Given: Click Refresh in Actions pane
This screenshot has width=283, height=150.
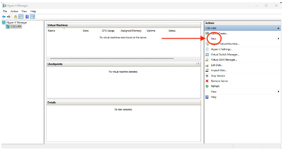Looking at the screenshot, I should click(x=215, y=86).
